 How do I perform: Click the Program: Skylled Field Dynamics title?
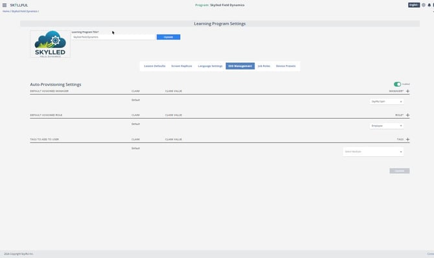click(220, 5)
